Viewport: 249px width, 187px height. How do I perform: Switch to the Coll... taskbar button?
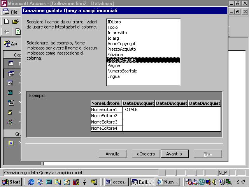tap(142, 182)
